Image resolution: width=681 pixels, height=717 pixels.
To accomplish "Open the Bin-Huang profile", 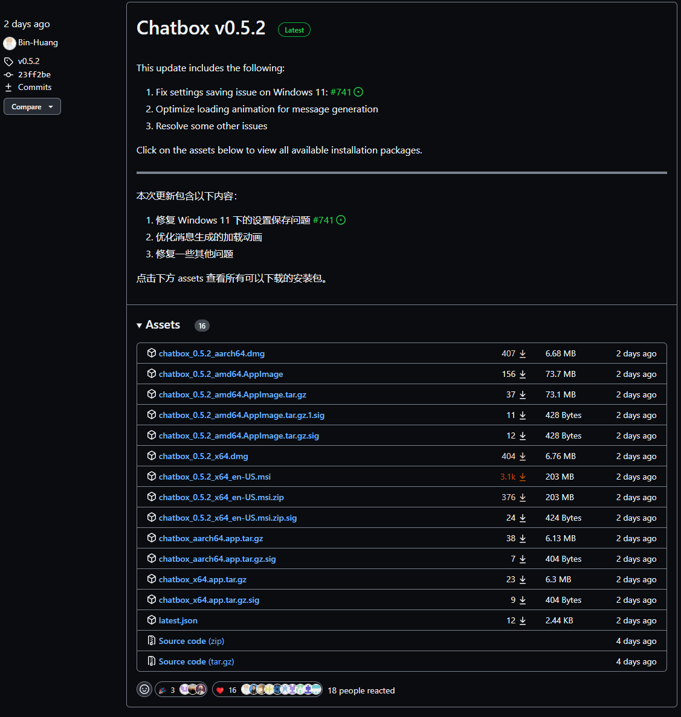I will [38, 42].
